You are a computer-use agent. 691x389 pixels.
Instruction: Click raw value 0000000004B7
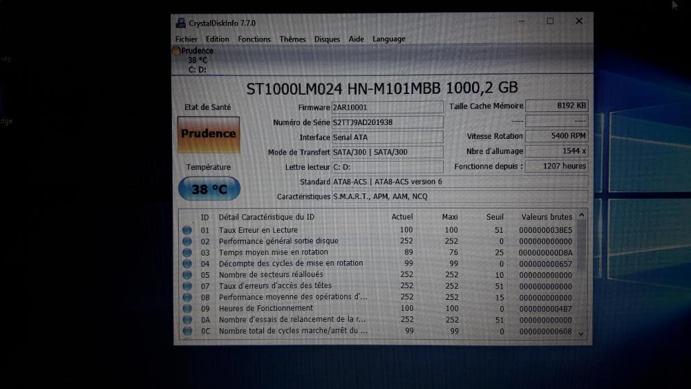coord(546,309)
